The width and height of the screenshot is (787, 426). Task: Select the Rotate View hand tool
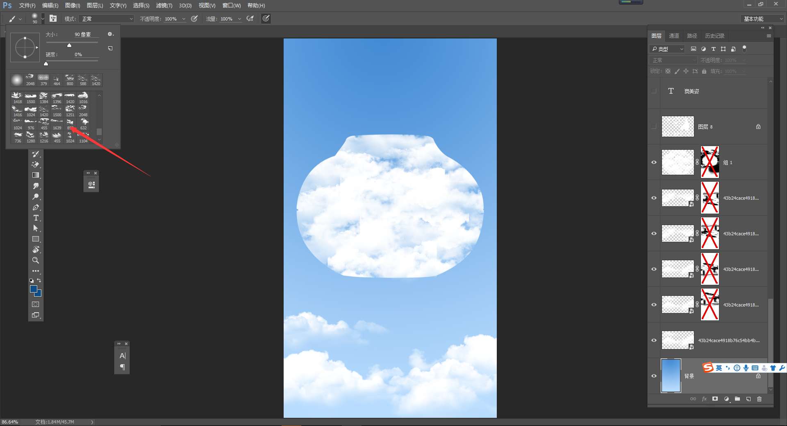point(36,250)
